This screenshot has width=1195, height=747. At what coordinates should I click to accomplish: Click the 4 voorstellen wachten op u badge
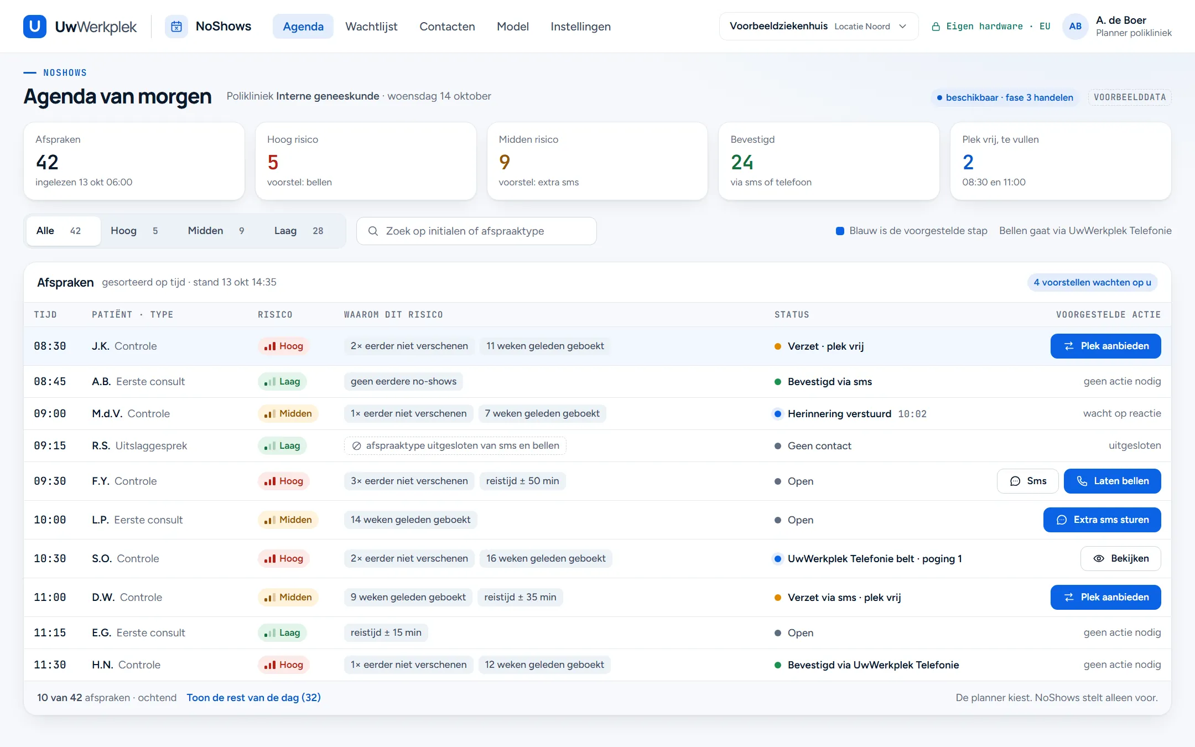[x=1092, y=282]
